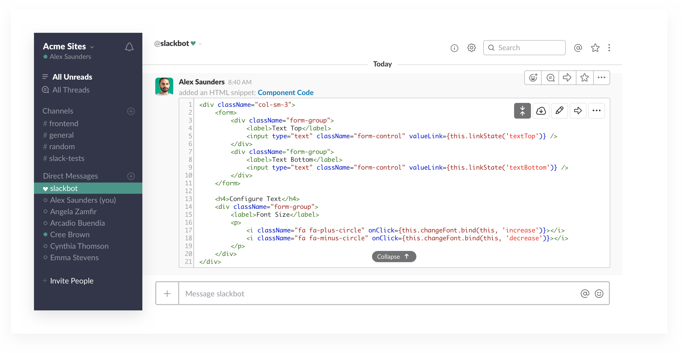
Task: Open the #frontend channel
Action: [61, 123]
